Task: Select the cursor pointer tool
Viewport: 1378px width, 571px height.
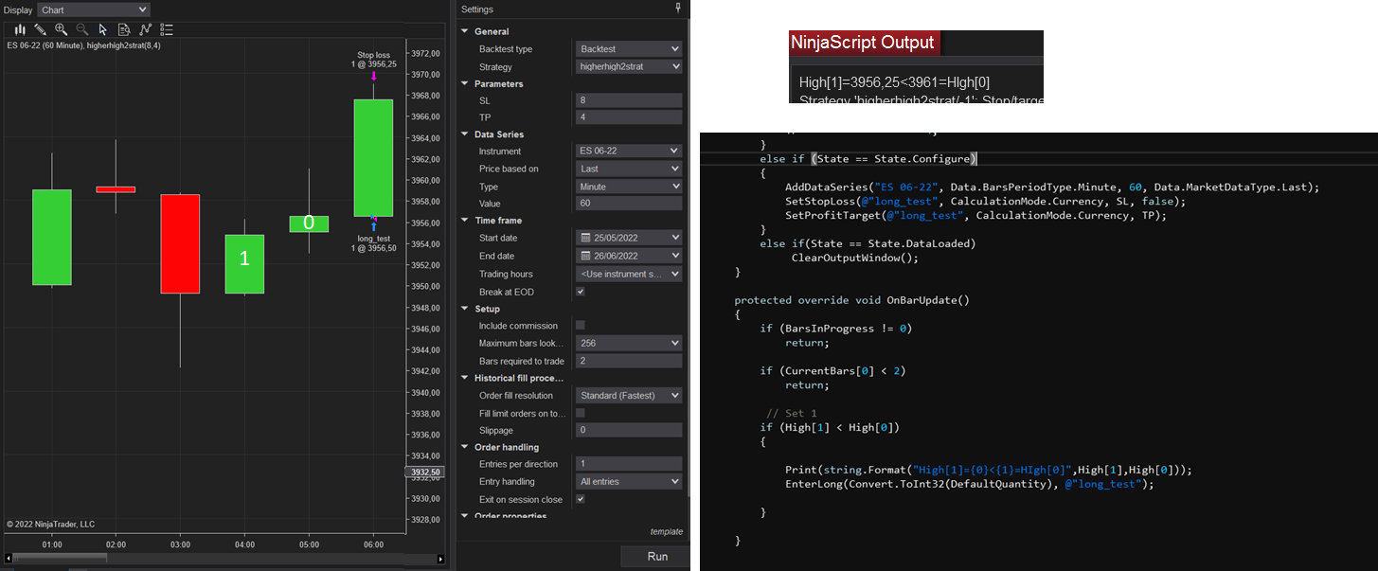Action: point(102,29)
